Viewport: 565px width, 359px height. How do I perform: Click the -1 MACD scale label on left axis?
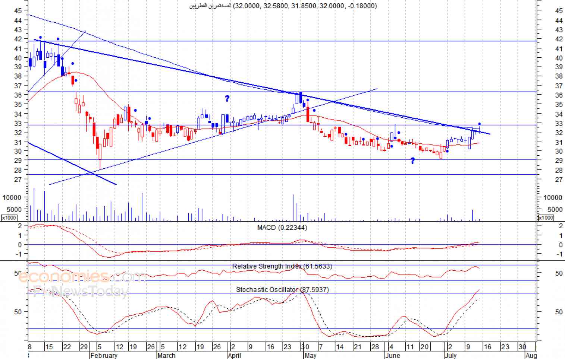click(x=18, y=254)
